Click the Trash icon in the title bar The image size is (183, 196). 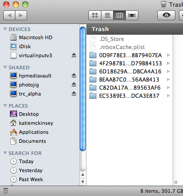point(164,5)
